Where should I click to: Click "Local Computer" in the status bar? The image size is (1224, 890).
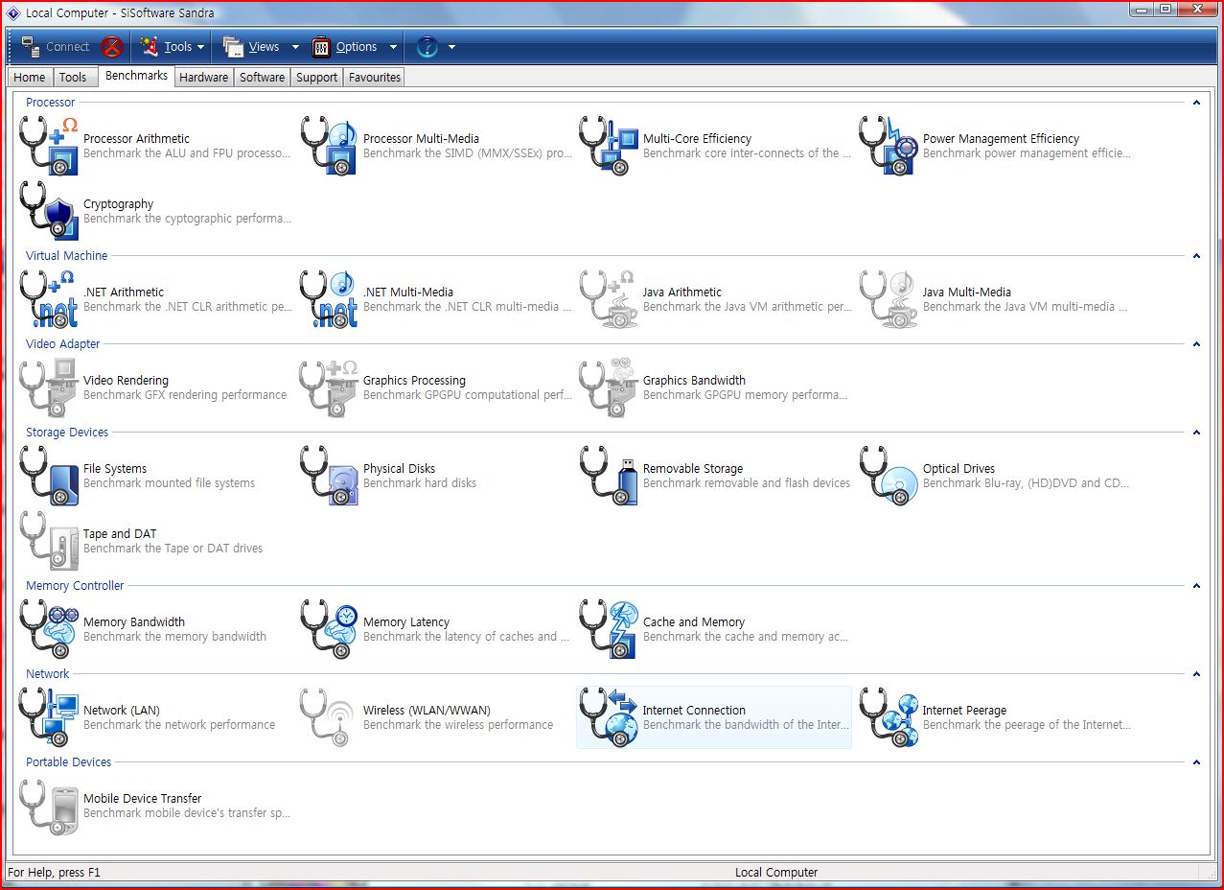pos(776,873)
